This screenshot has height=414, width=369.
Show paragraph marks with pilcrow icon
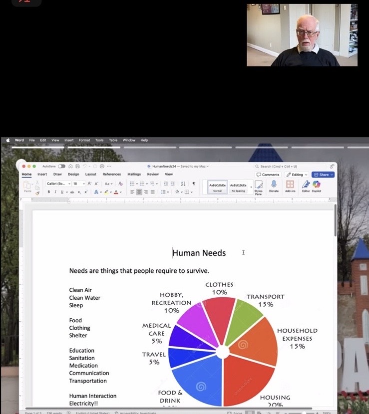pyautogui.click(x=194, y=184)
